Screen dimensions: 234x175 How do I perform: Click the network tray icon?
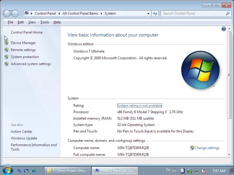[196, 171]
